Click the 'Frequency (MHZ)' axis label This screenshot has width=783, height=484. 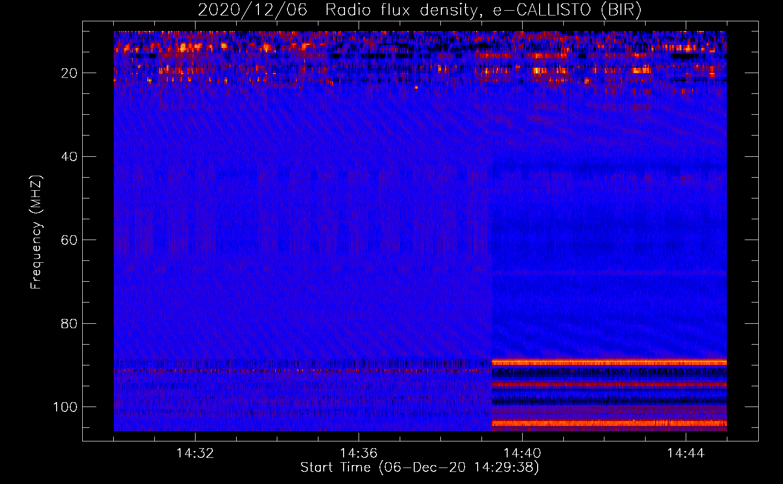tap(36, 232)
